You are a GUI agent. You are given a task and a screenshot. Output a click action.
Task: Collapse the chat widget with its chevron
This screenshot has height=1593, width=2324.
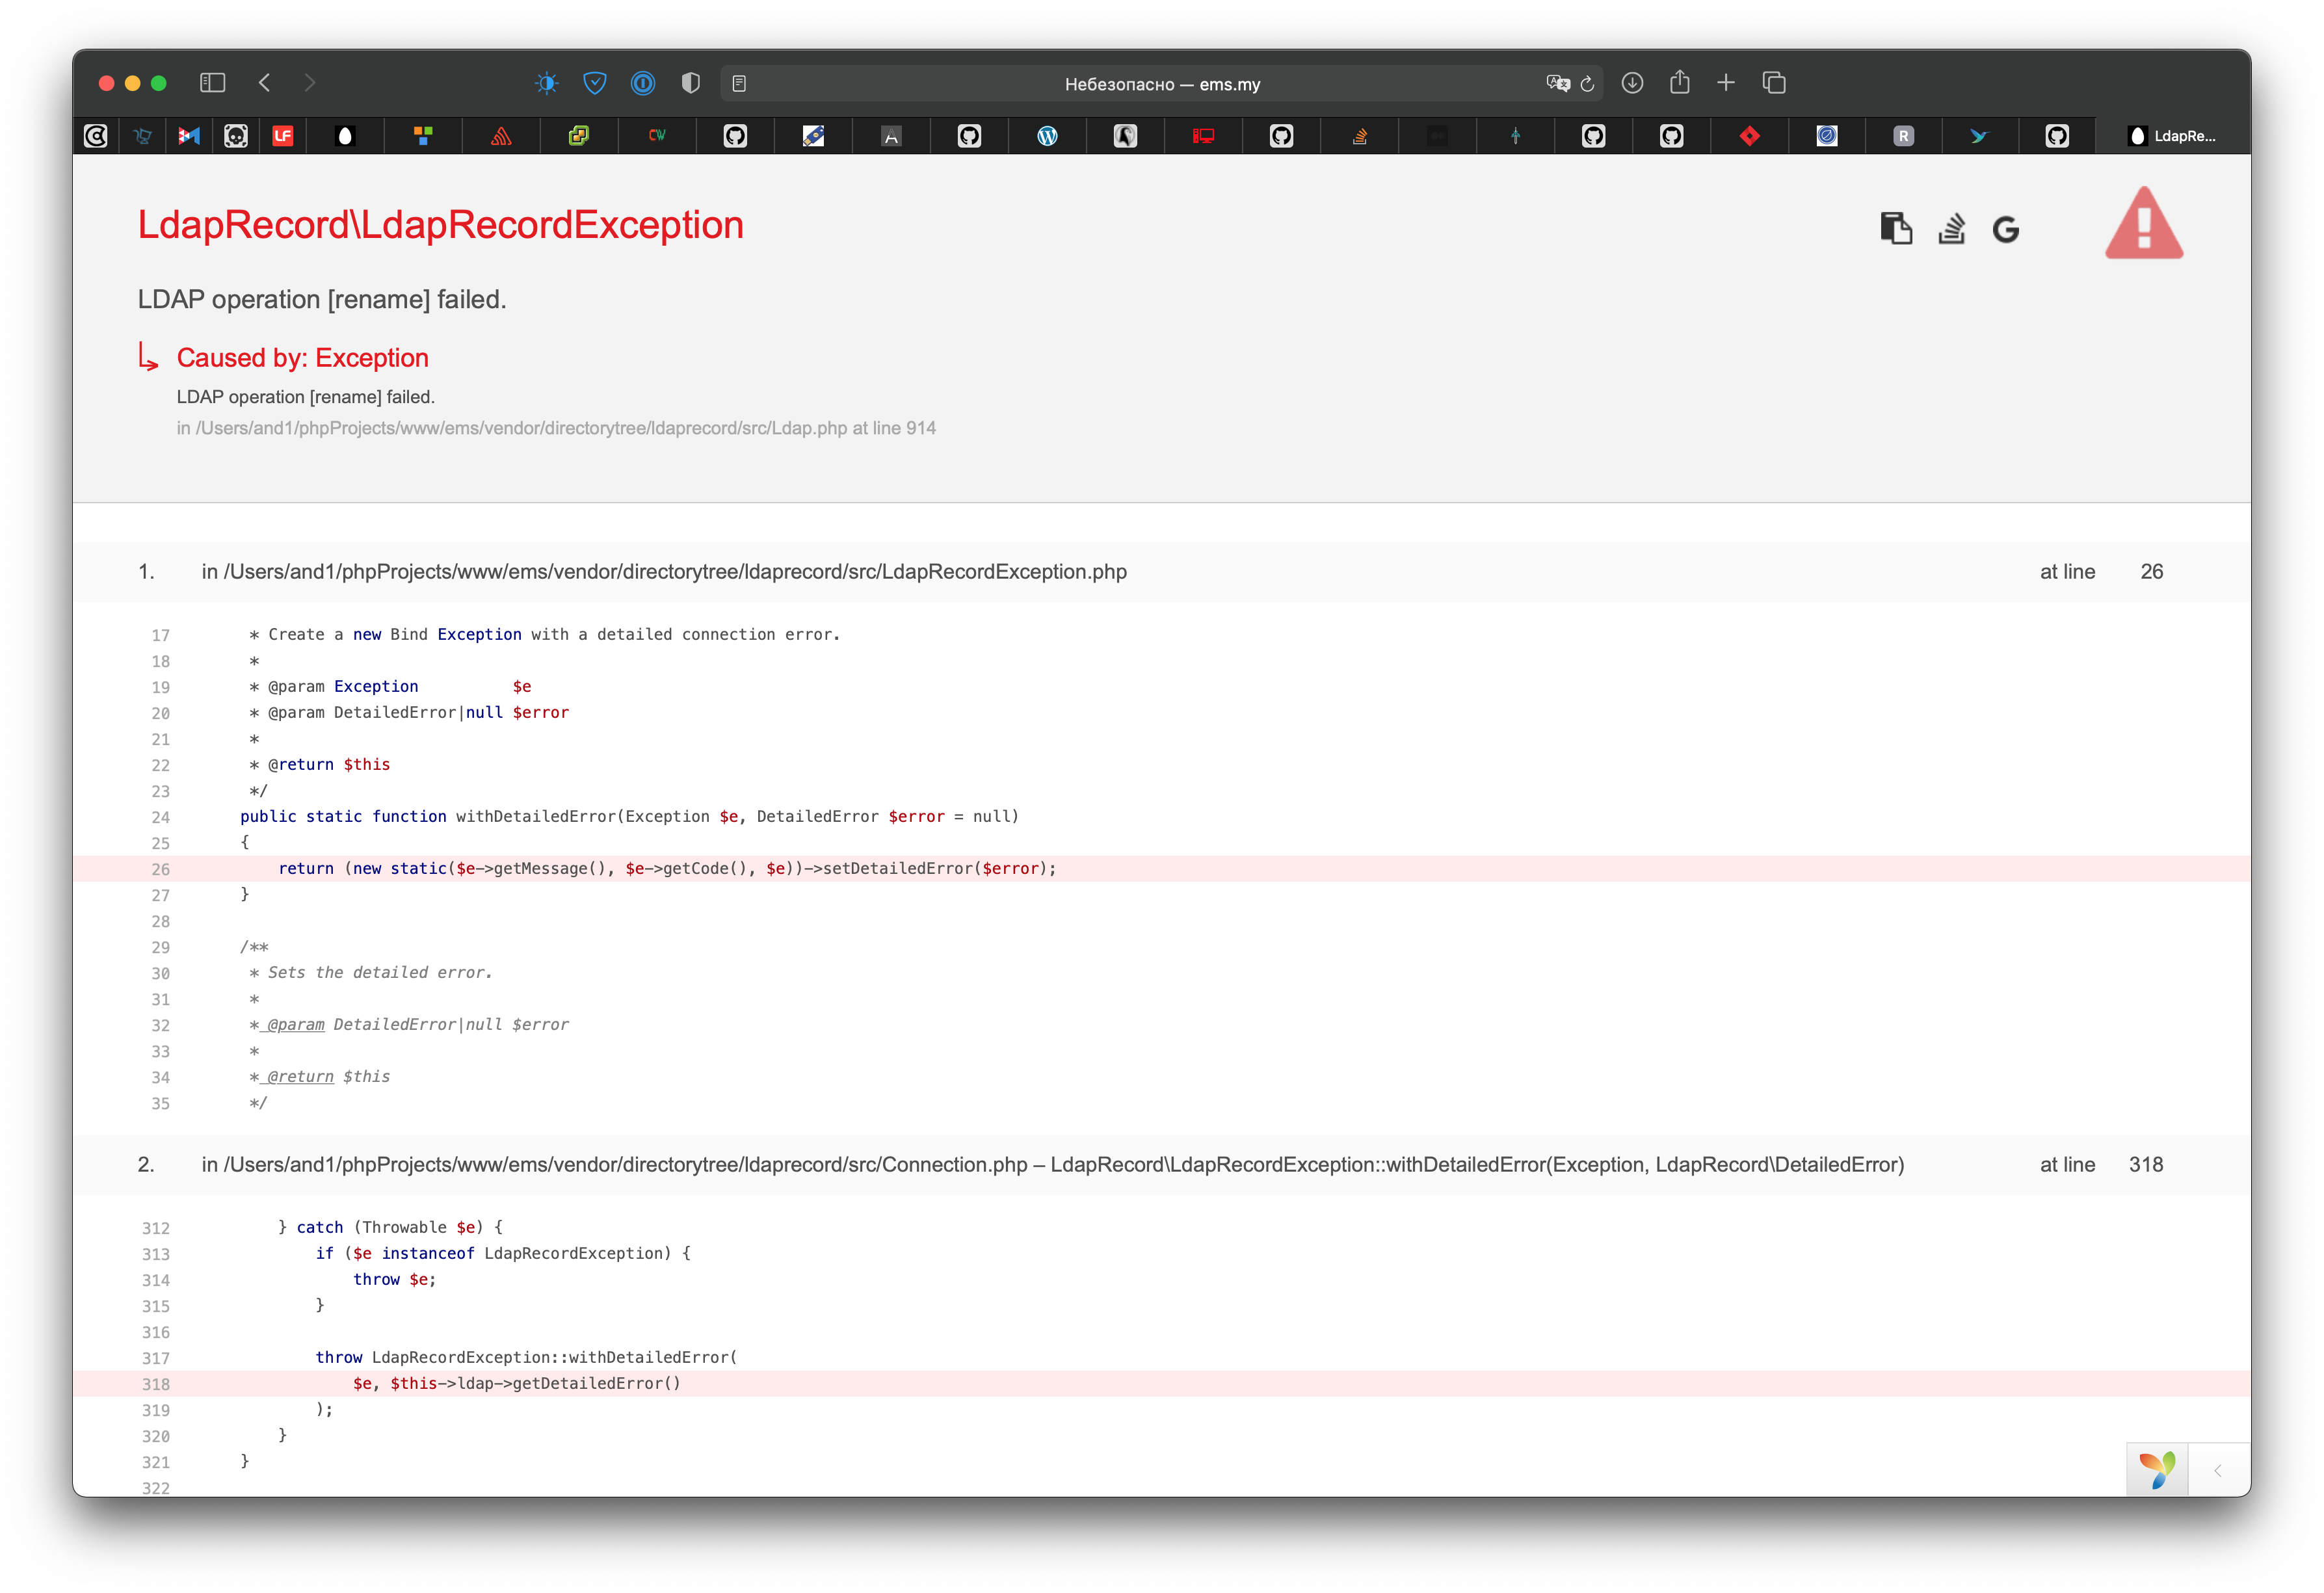tap(2219, 1470)
